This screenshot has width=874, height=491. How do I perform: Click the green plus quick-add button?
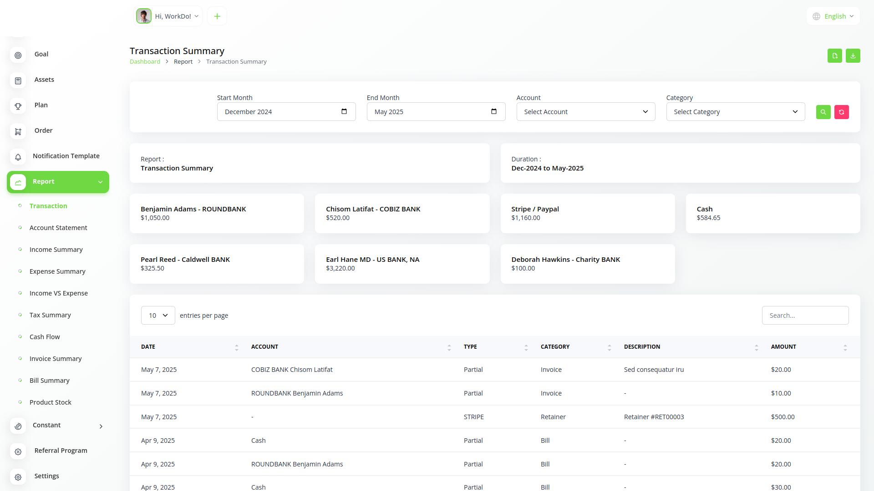point(217,16)
